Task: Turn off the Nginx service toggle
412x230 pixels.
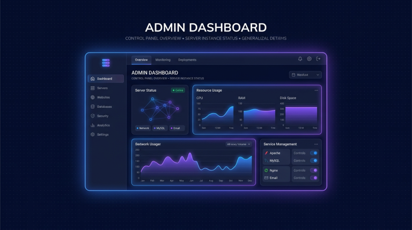Action: point(314,170)
